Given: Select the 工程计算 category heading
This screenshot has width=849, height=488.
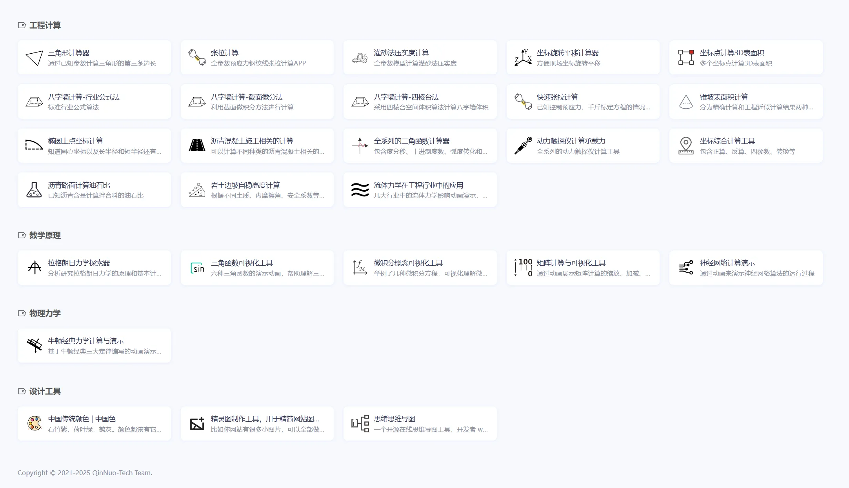Looking at the screenshot, I should (45, 25).
